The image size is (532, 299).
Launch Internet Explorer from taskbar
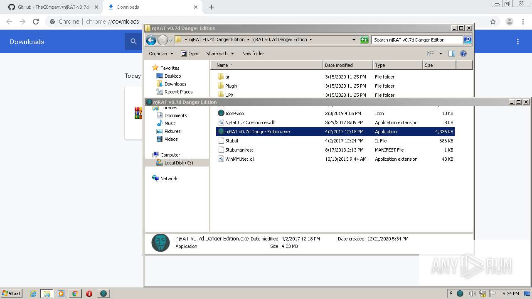click(x=33, y=294)
